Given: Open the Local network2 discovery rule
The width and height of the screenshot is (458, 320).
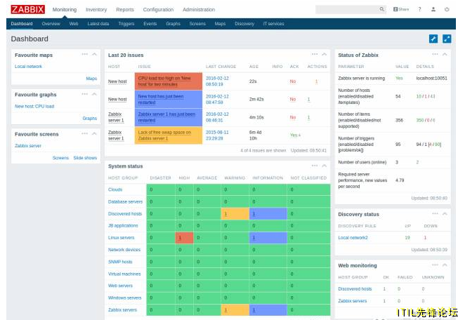Looking at the screenshot, I should [x=353, y=238].
